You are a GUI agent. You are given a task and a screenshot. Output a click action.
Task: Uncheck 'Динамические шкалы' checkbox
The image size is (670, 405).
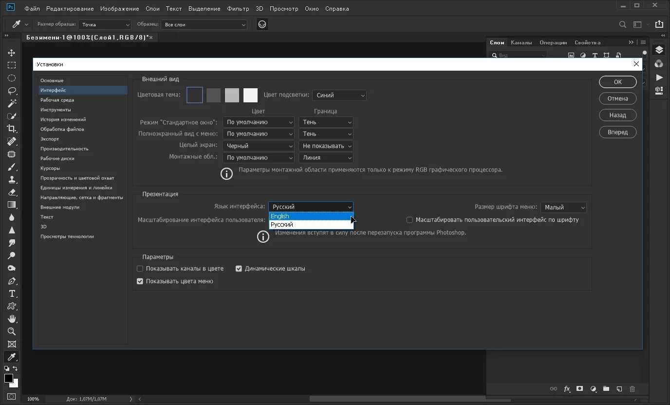point(239,269)
